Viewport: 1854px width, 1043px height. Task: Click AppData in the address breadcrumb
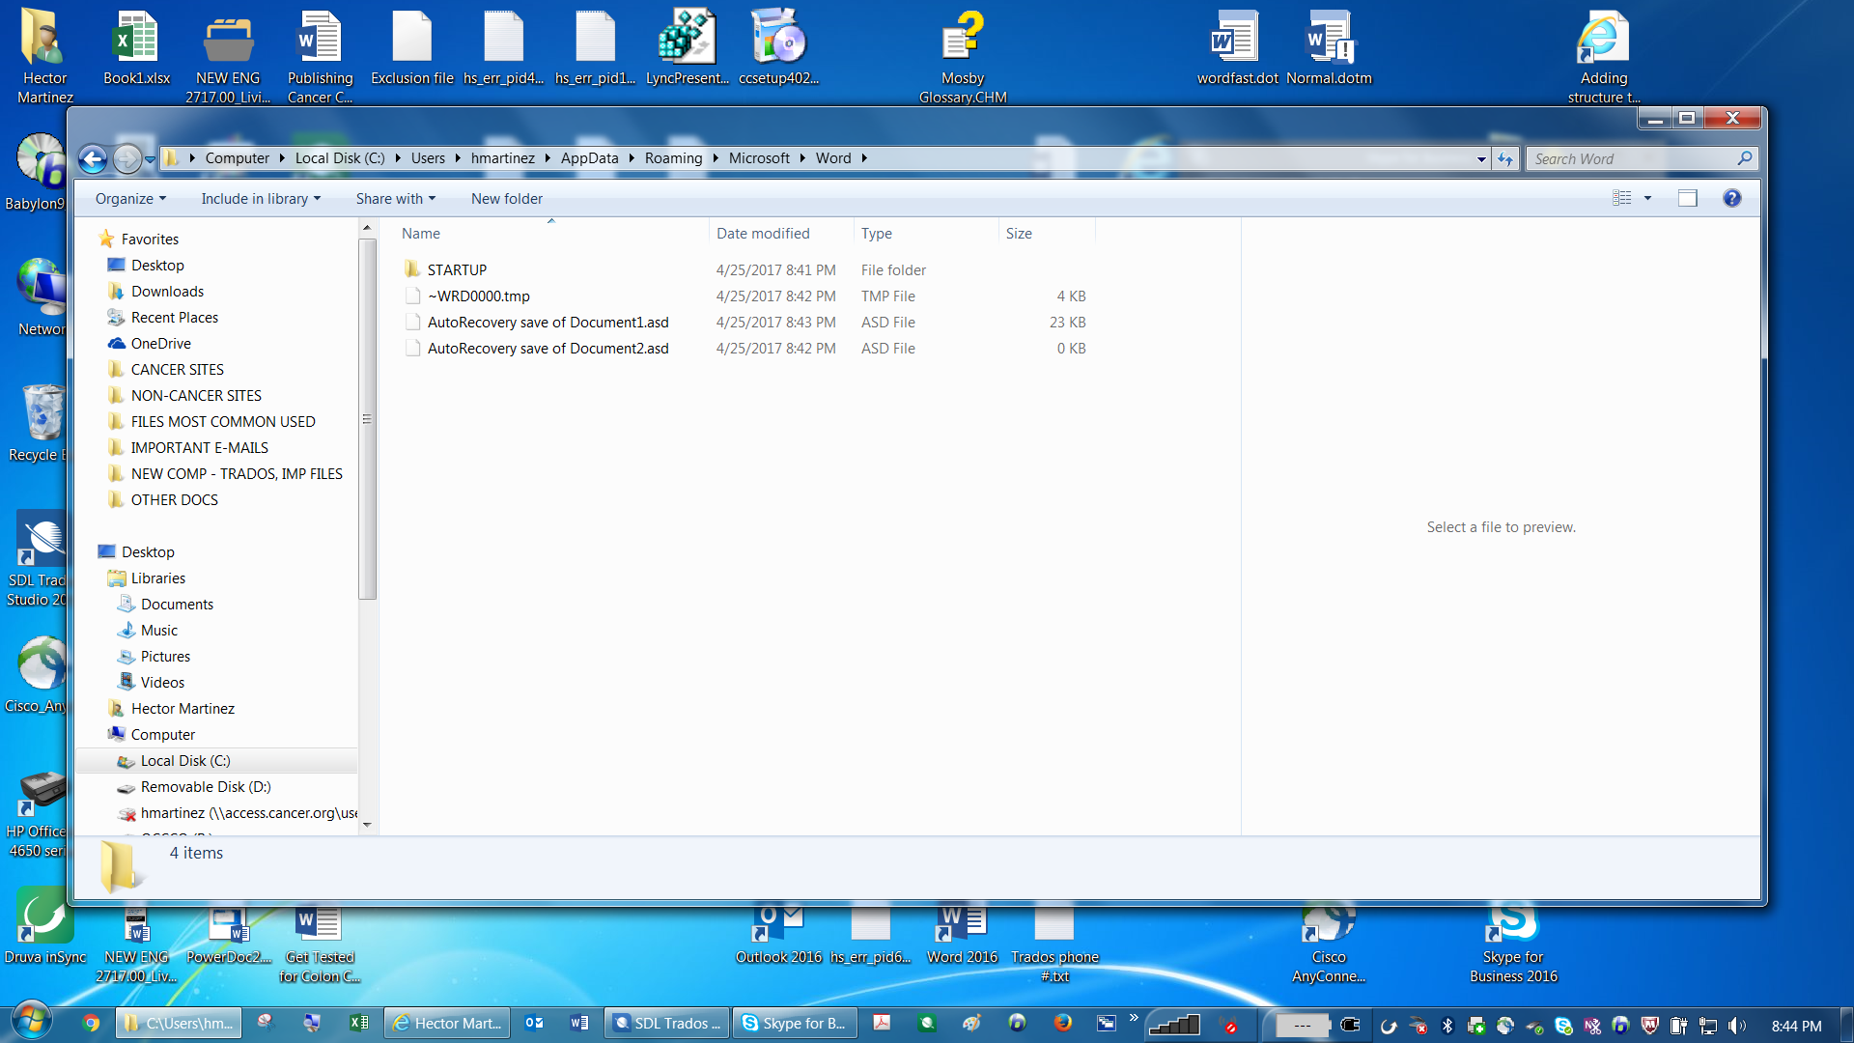tap(589, 158)
